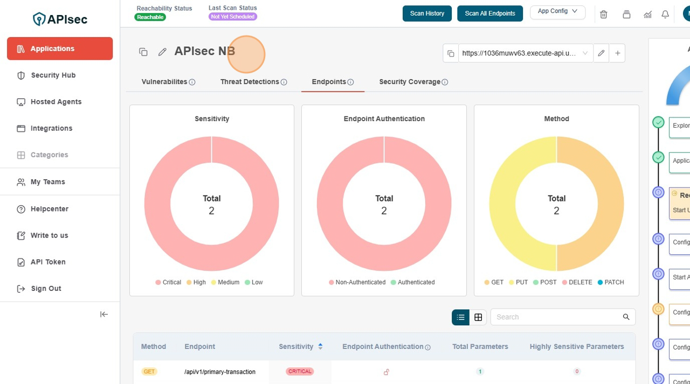Switch endpoints to list view

click(460, 317)
